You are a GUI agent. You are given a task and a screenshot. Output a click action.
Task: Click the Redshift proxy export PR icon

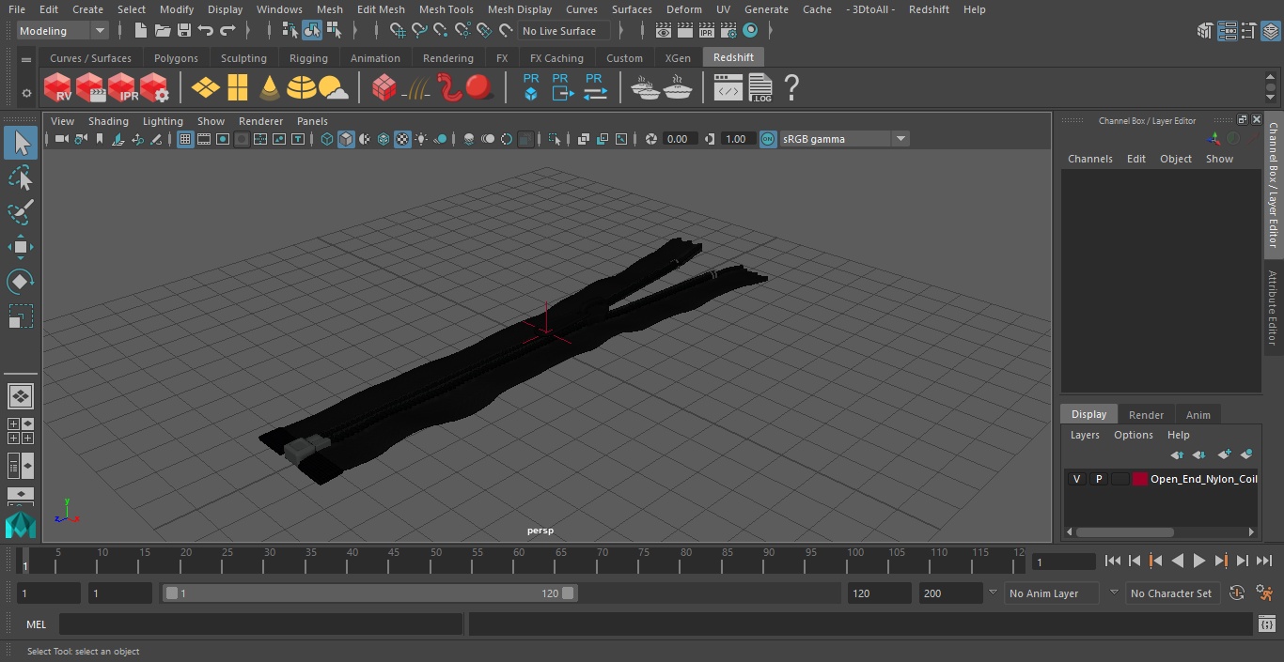coord(561,88)
